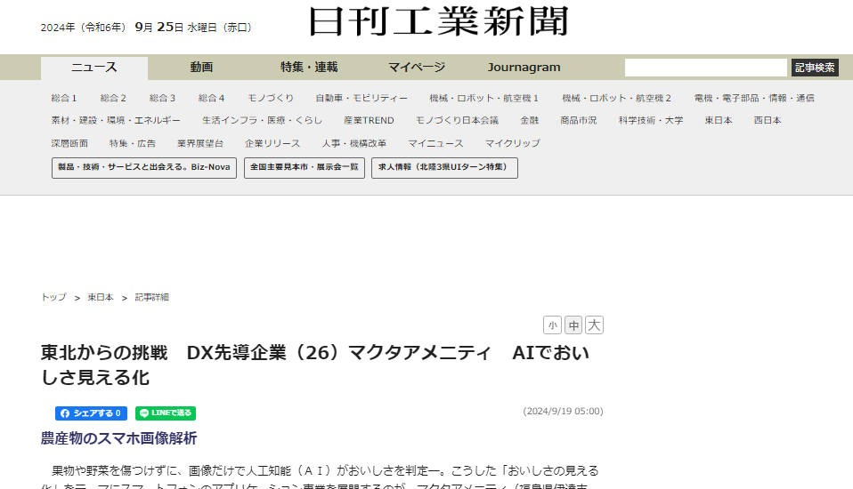853x489 pixels.
Task: Click 東日本 in the breadcrumb
Action: pos(101,297)
